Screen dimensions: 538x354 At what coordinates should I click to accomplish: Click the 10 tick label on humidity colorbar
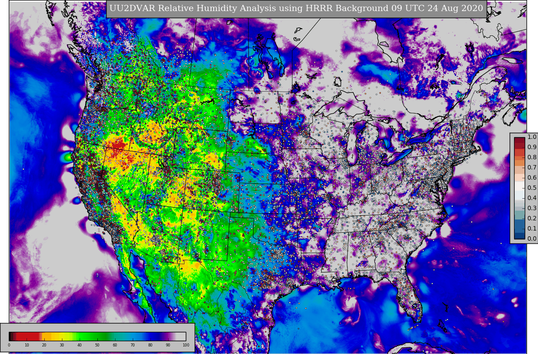click(27, 345)
